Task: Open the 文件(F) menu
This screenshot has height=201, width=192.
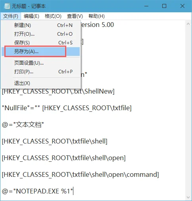Action: pyautogui.click(x=11, y=16)
